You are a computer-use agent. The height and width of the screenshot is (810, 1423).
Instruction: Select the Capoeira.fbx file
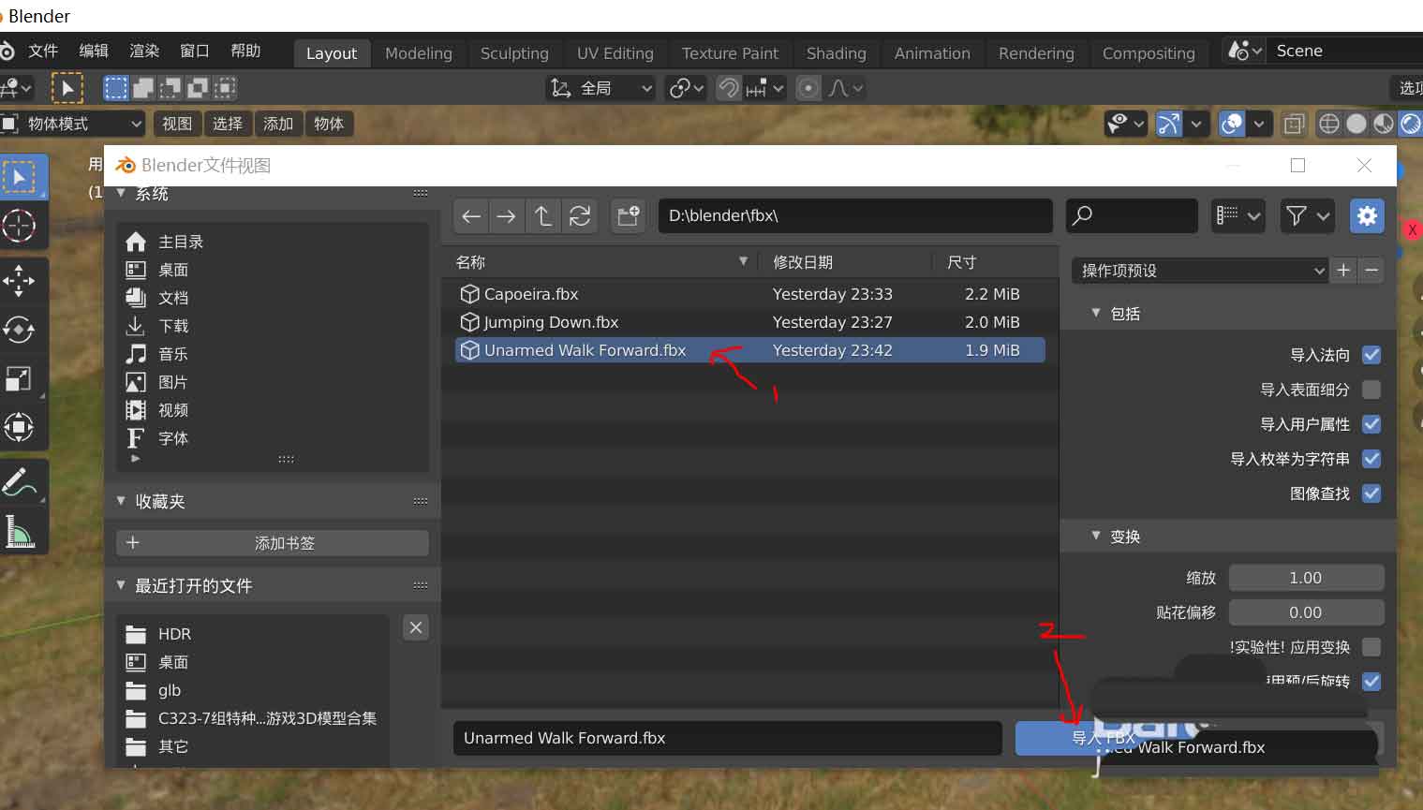point(749,294)
